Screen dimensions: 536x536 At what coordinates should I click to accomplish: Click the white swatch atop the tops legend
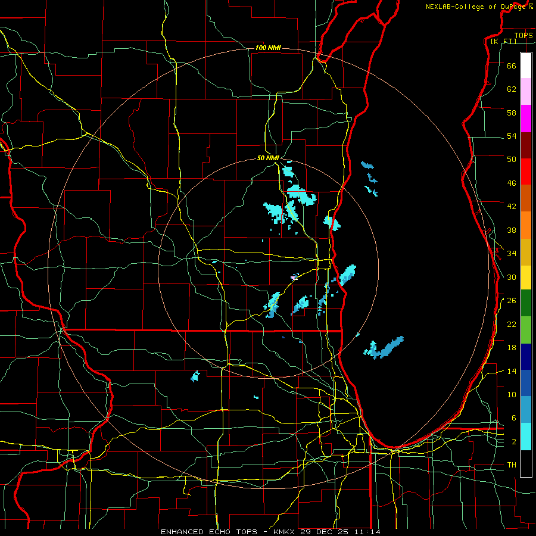point(526,66)
